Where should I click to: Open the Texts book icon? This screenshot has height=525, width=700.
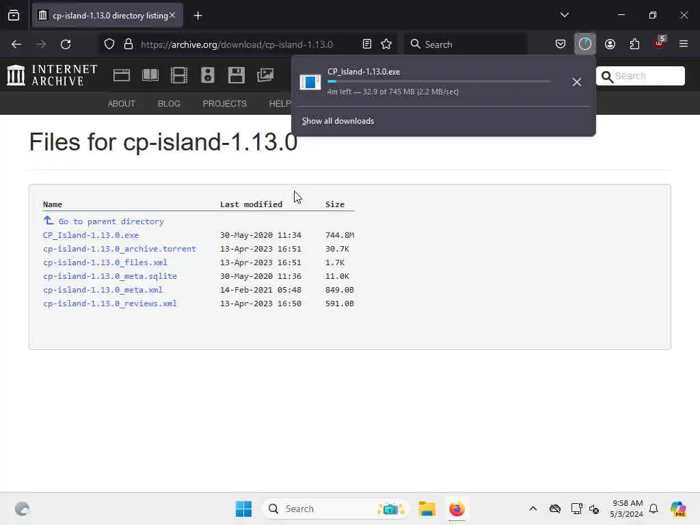pyautogui.click(x=150, y=75)
